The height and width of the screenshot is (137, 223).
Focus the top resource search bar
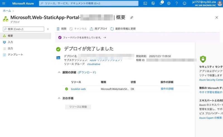point(89,3)
